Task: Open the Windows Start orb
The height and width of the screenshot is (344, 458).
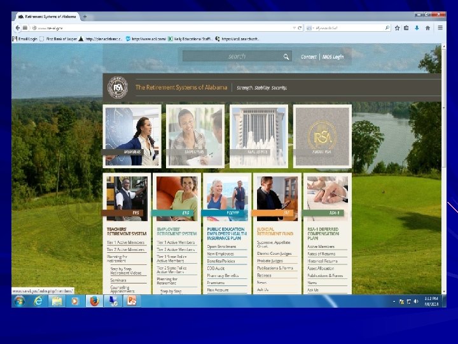Action: point(19,301)
